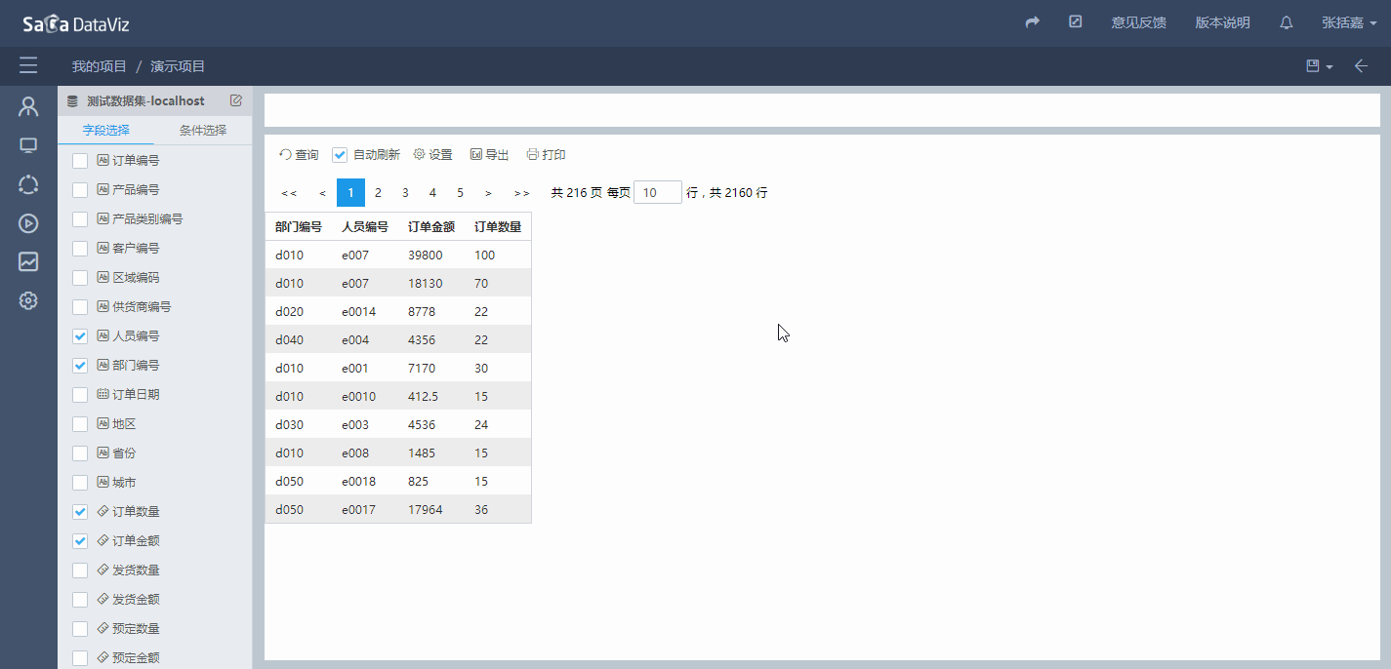The width and height of the screenshot is (1391, 669).
Task: Open the monitor display sidebar icon
Action: tap(28, 145)
